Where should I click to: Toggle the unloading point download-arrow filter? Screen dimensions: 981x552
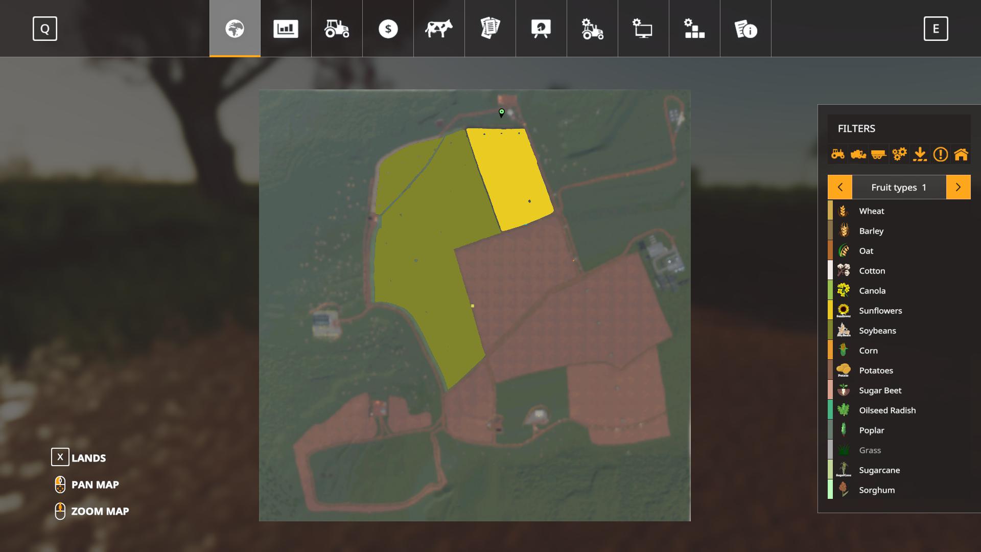pos(920,154)
